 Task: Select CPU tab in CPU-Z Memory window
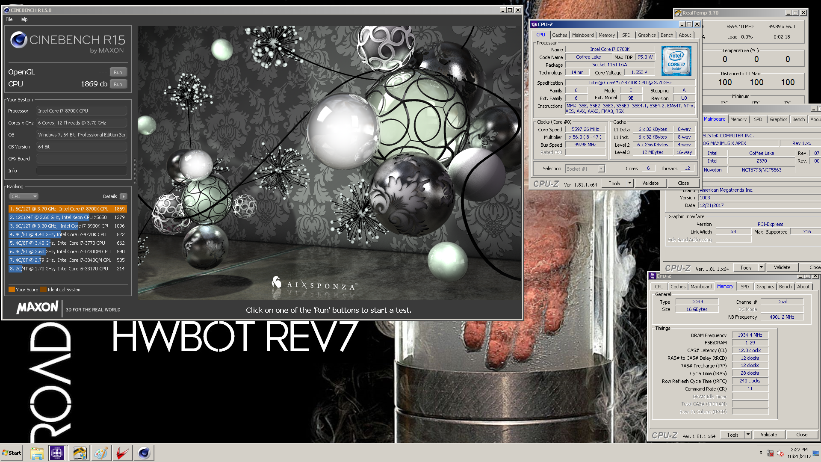tap(659, 287)
